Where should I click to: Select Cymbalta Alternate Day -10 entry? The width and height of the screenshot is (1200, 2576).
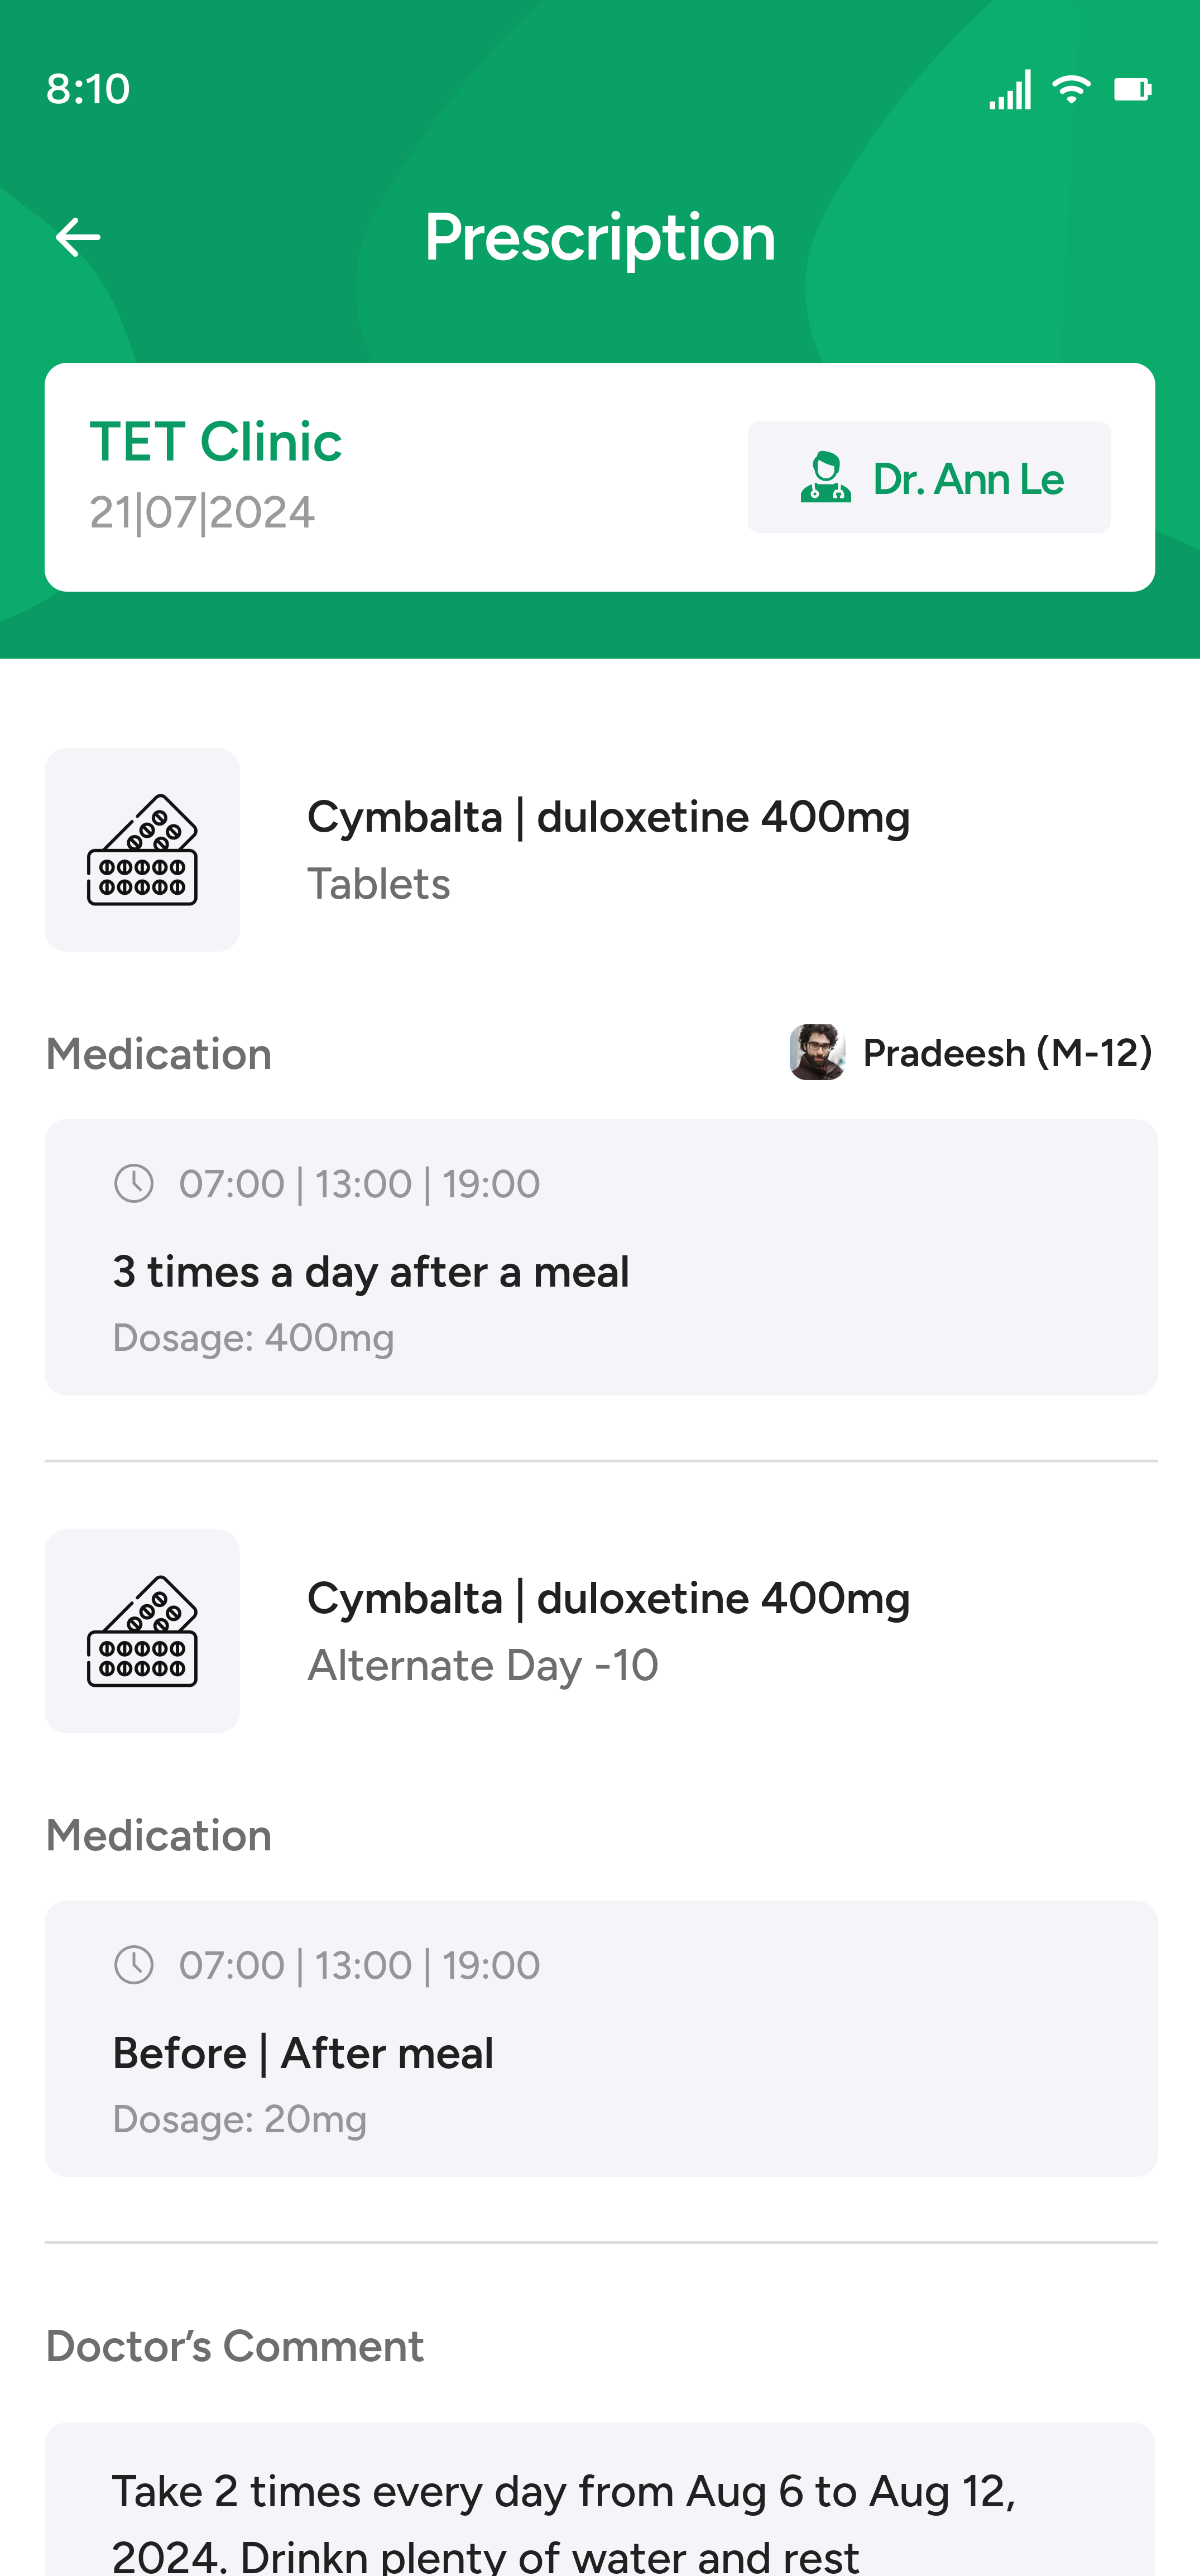click(608, 1631)
